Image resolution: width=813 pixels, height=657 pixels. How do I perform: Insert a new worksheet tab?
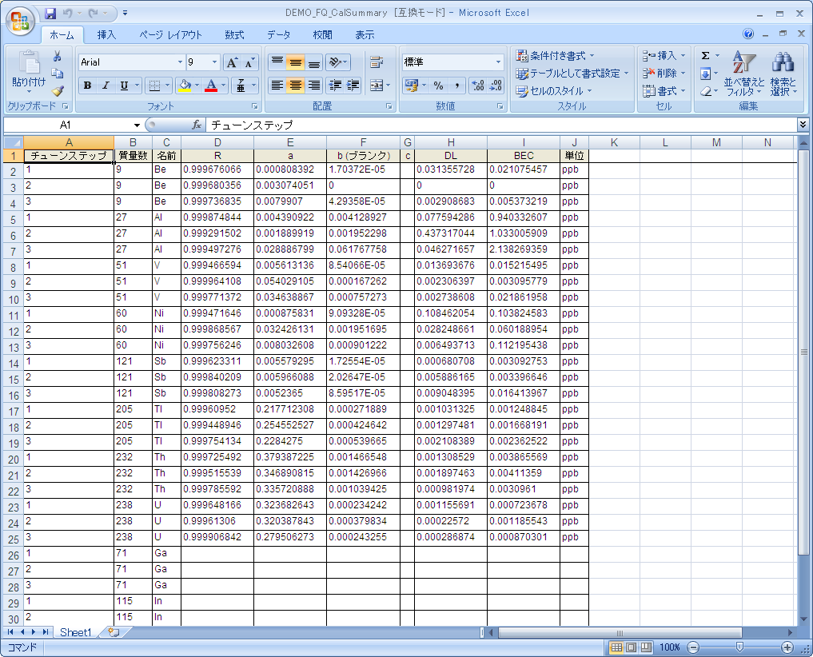(114, 632)
